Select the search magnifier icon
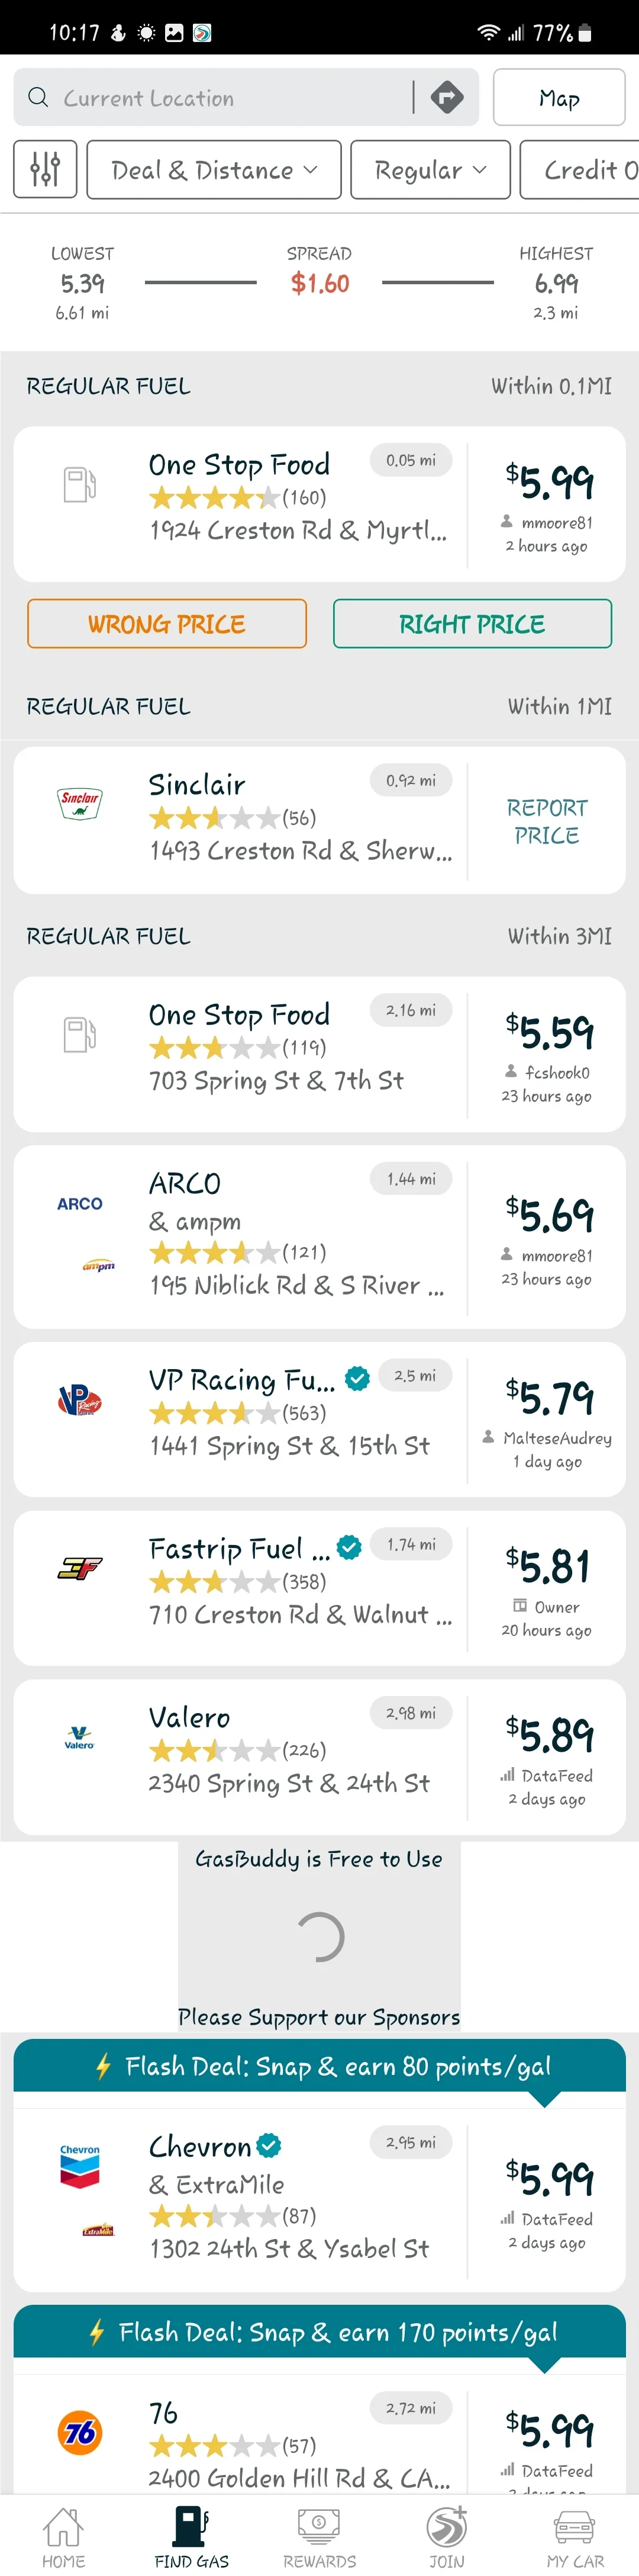 [x=38, y=97]
